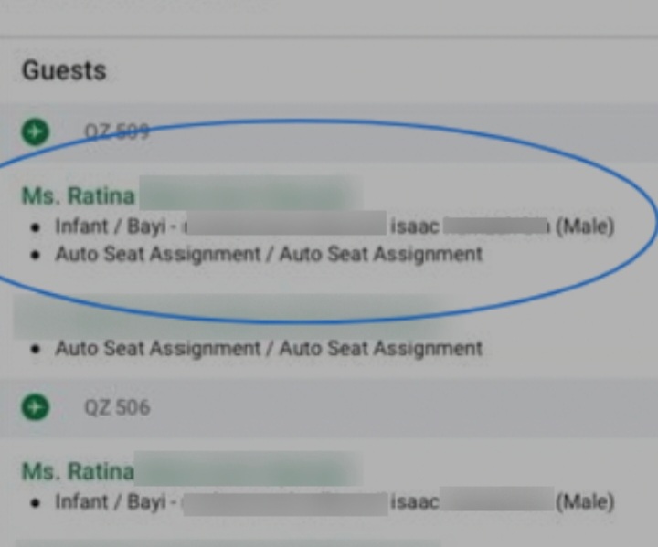
Task: Select the Guests section header
Action: (64, 70)
